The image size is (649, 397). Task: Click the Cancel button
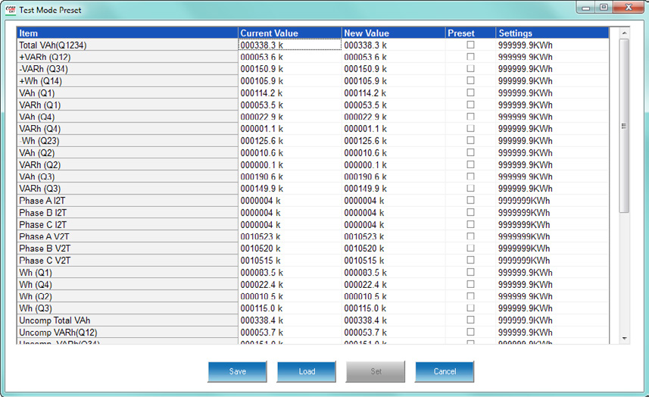[x=445, y=371]
